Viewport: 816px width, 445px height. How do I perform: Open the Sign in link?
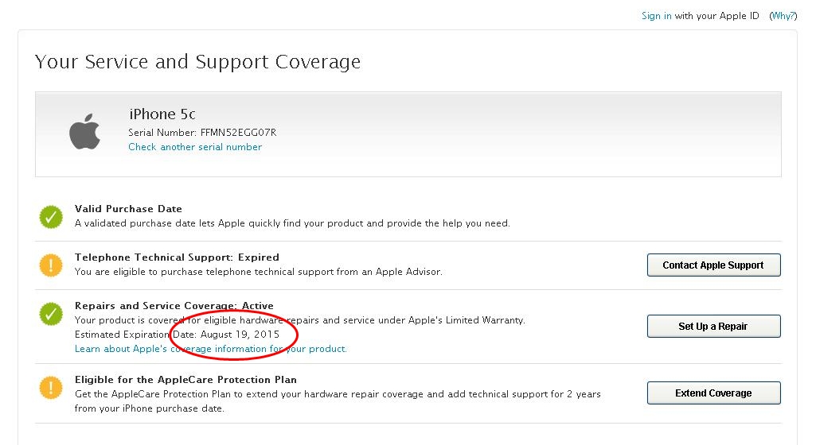click(656, 16)
